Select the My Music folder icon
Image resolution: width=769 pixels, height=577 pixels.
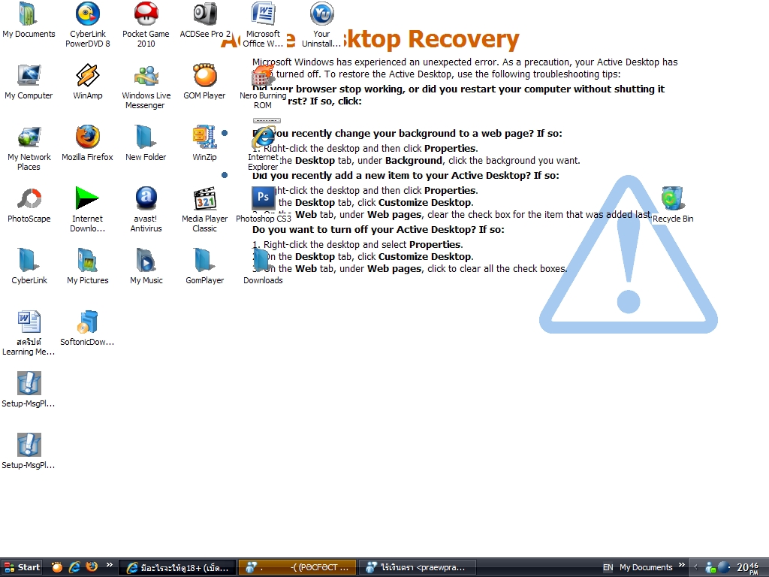pos(146,267)
